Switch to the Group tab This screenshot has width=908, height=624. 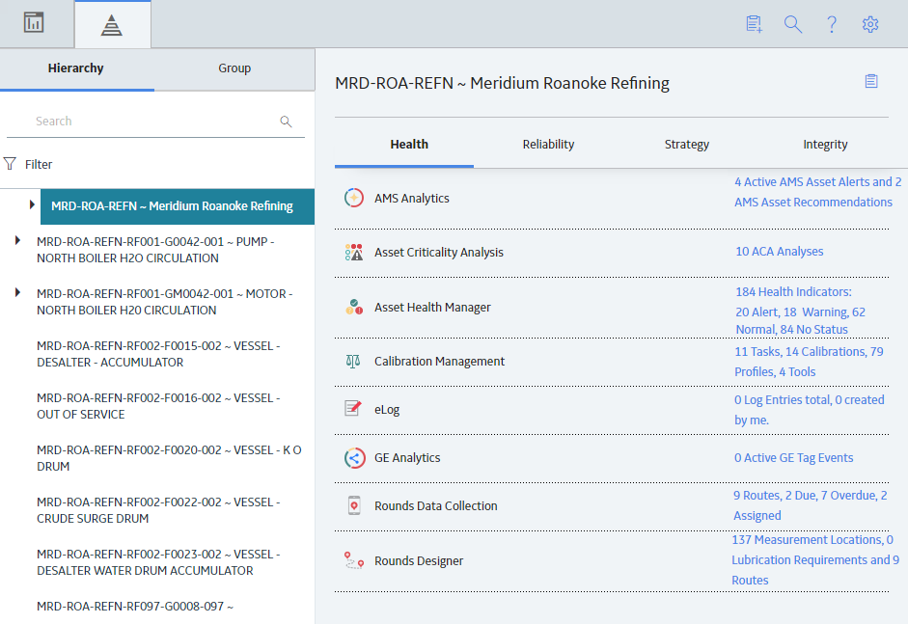point(234,68)
